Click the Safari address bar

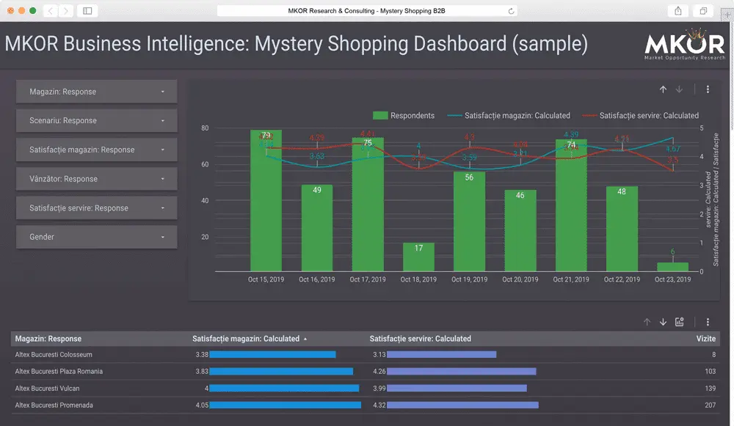(367, 11)
